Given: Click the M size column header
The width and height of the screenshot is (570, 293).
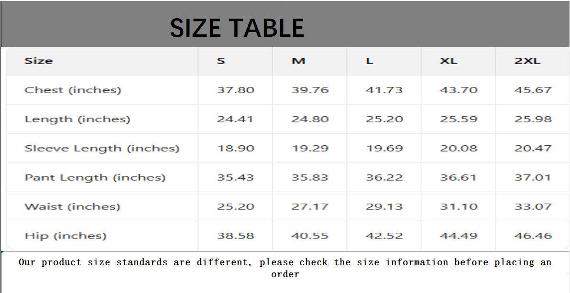Looking at the screenshot, I should pyautogui.click(x=298, y=61).
